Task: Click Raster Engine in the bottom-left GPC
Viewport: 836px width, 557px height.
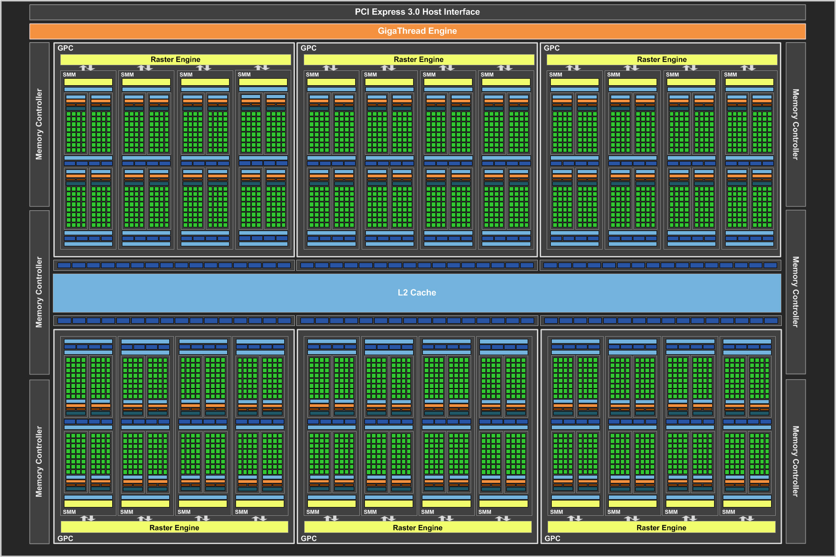Action: [174, 527]
